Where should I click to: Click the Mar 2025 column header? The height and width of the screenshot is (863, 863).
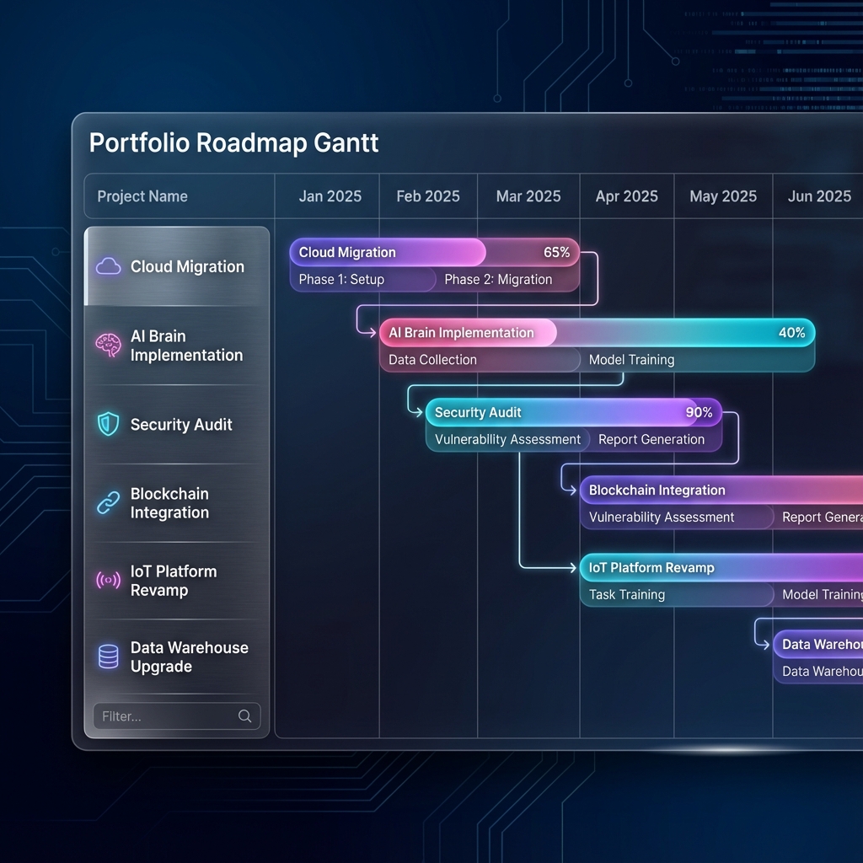(x=528, y=196)
